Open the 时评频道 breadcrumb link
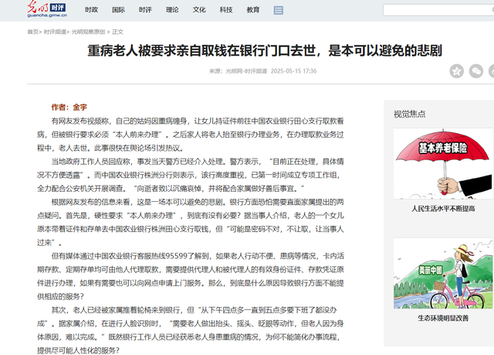This screenshot has width=494, height=355. [55, 32]
